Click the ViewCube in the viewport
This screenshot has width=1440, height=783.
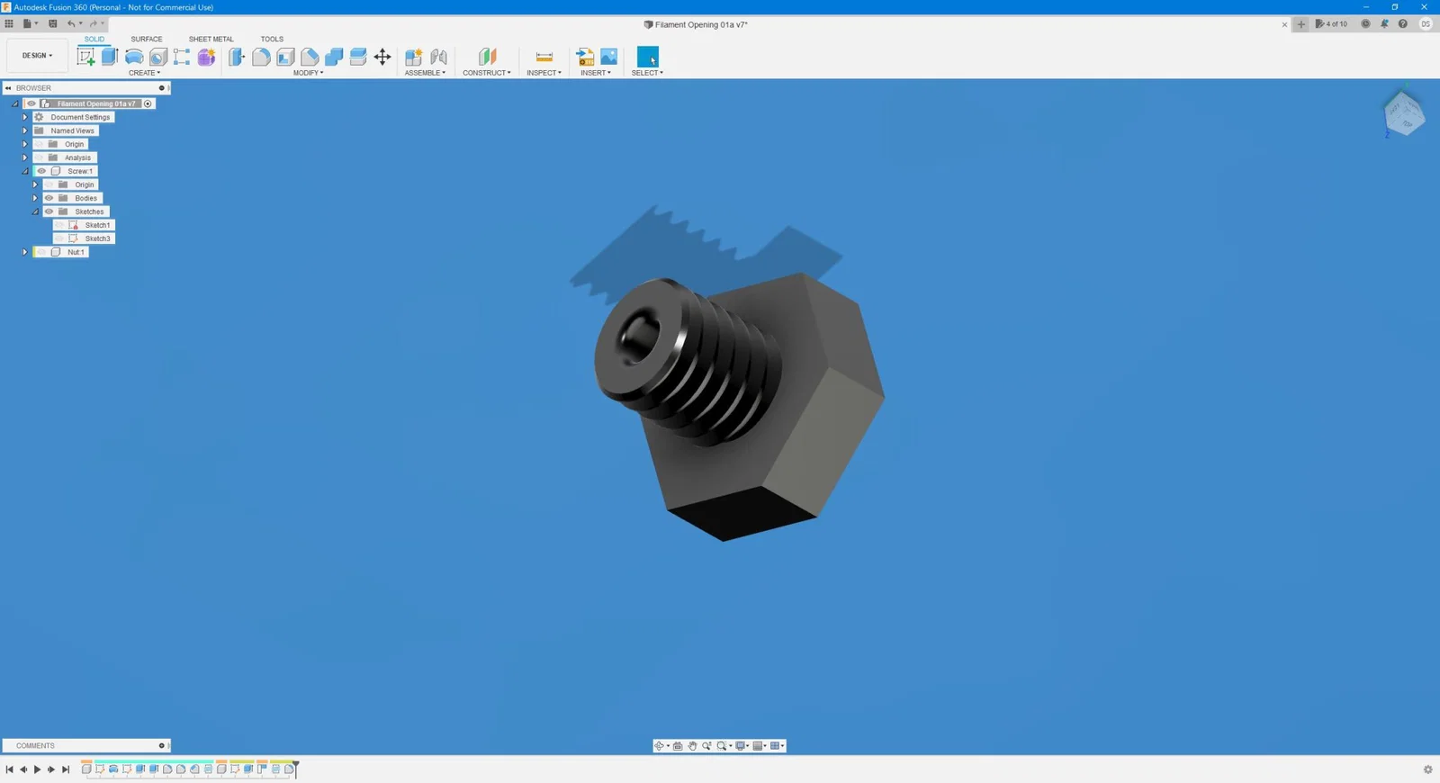(x=1403, y=114)
